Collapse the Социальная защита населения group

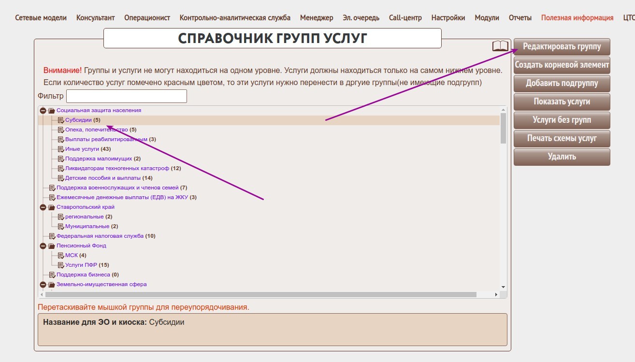click(x=43, y=111)
